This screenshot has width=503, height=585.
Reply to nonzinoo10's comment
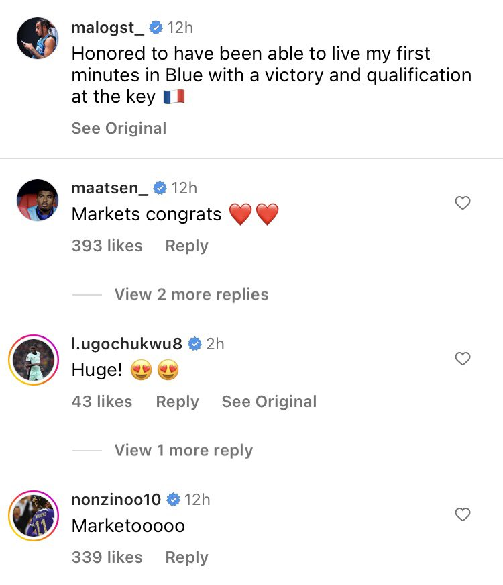pos(186,557)
